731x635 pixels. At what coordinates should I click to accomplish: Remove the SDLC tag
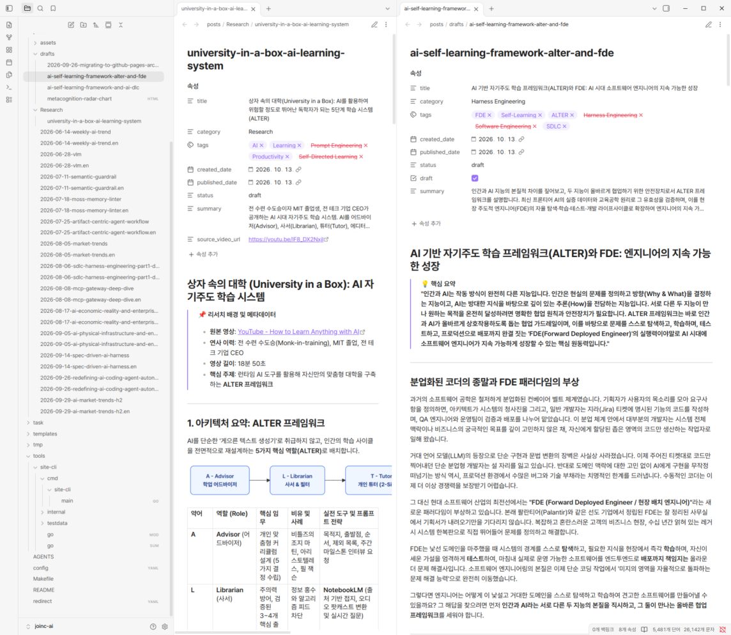click(565, 127)
